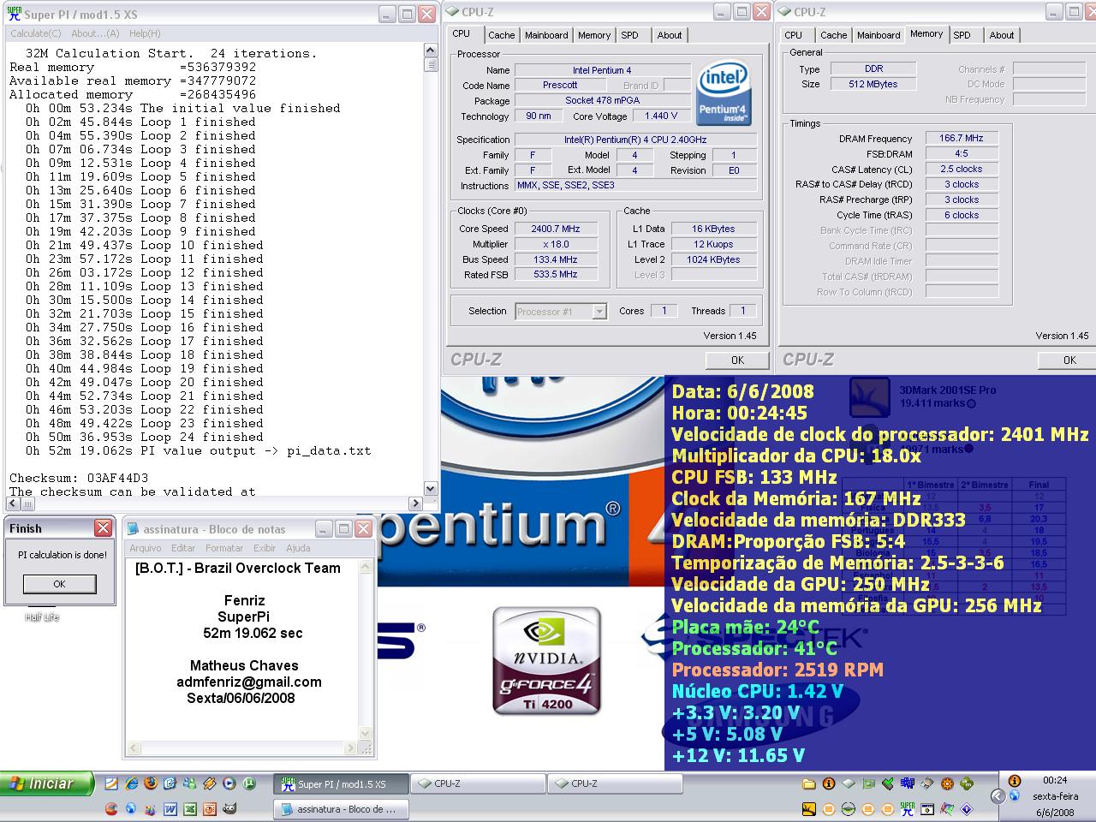Open CCleaner quick launch icon

tap(111, 809)
